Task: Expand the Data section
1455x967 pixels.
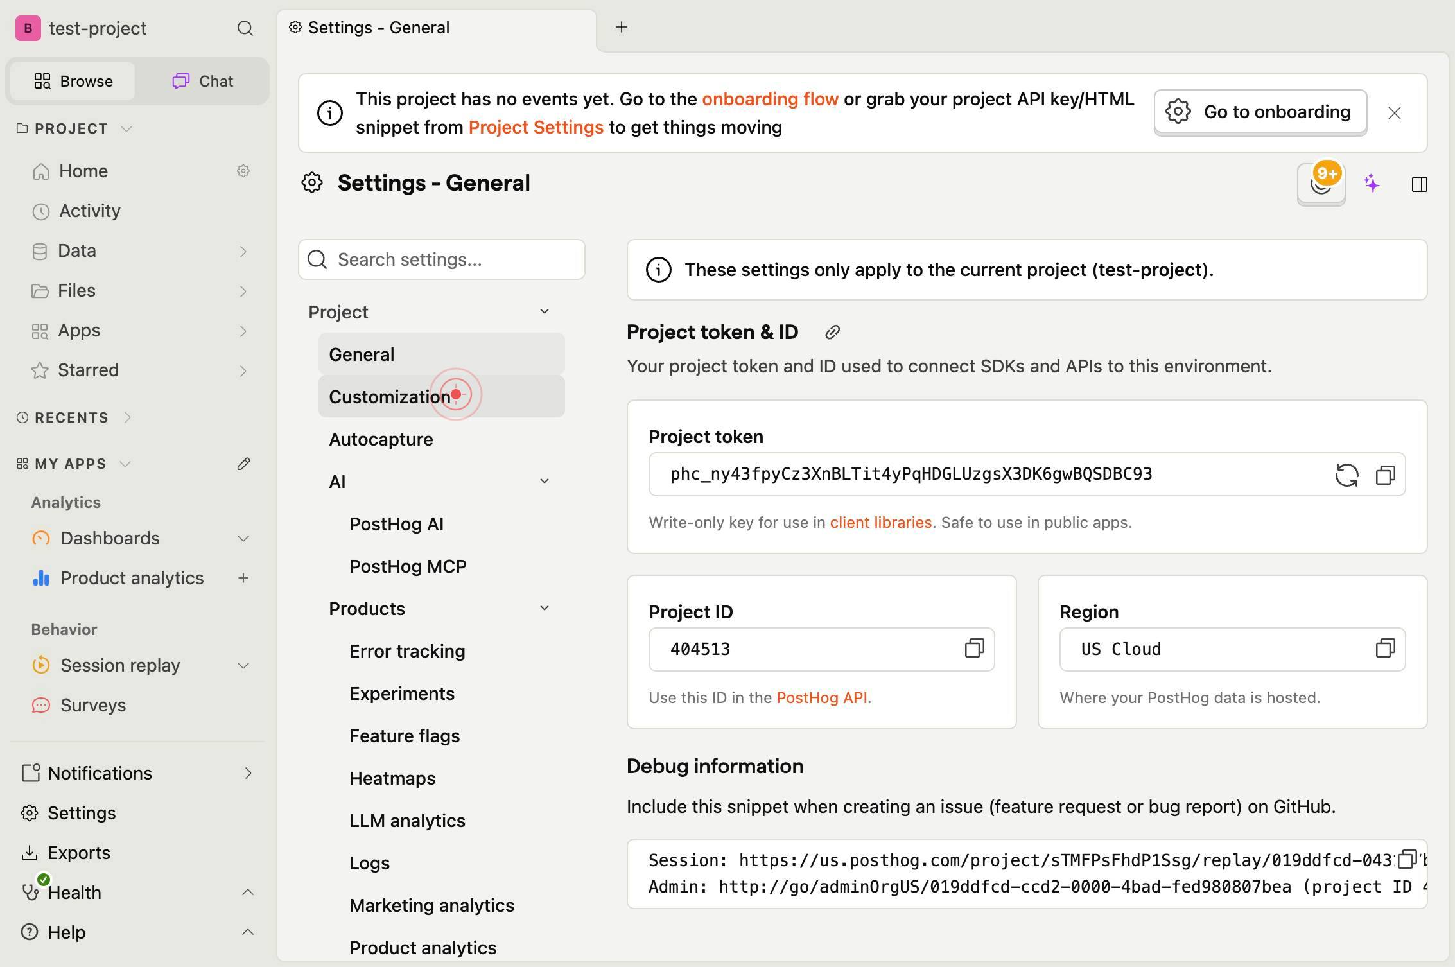Action: 243,251
